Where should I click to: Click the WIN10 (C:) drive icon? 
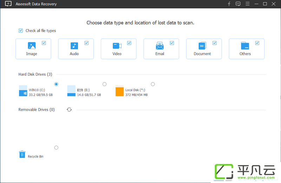[23, 91]
